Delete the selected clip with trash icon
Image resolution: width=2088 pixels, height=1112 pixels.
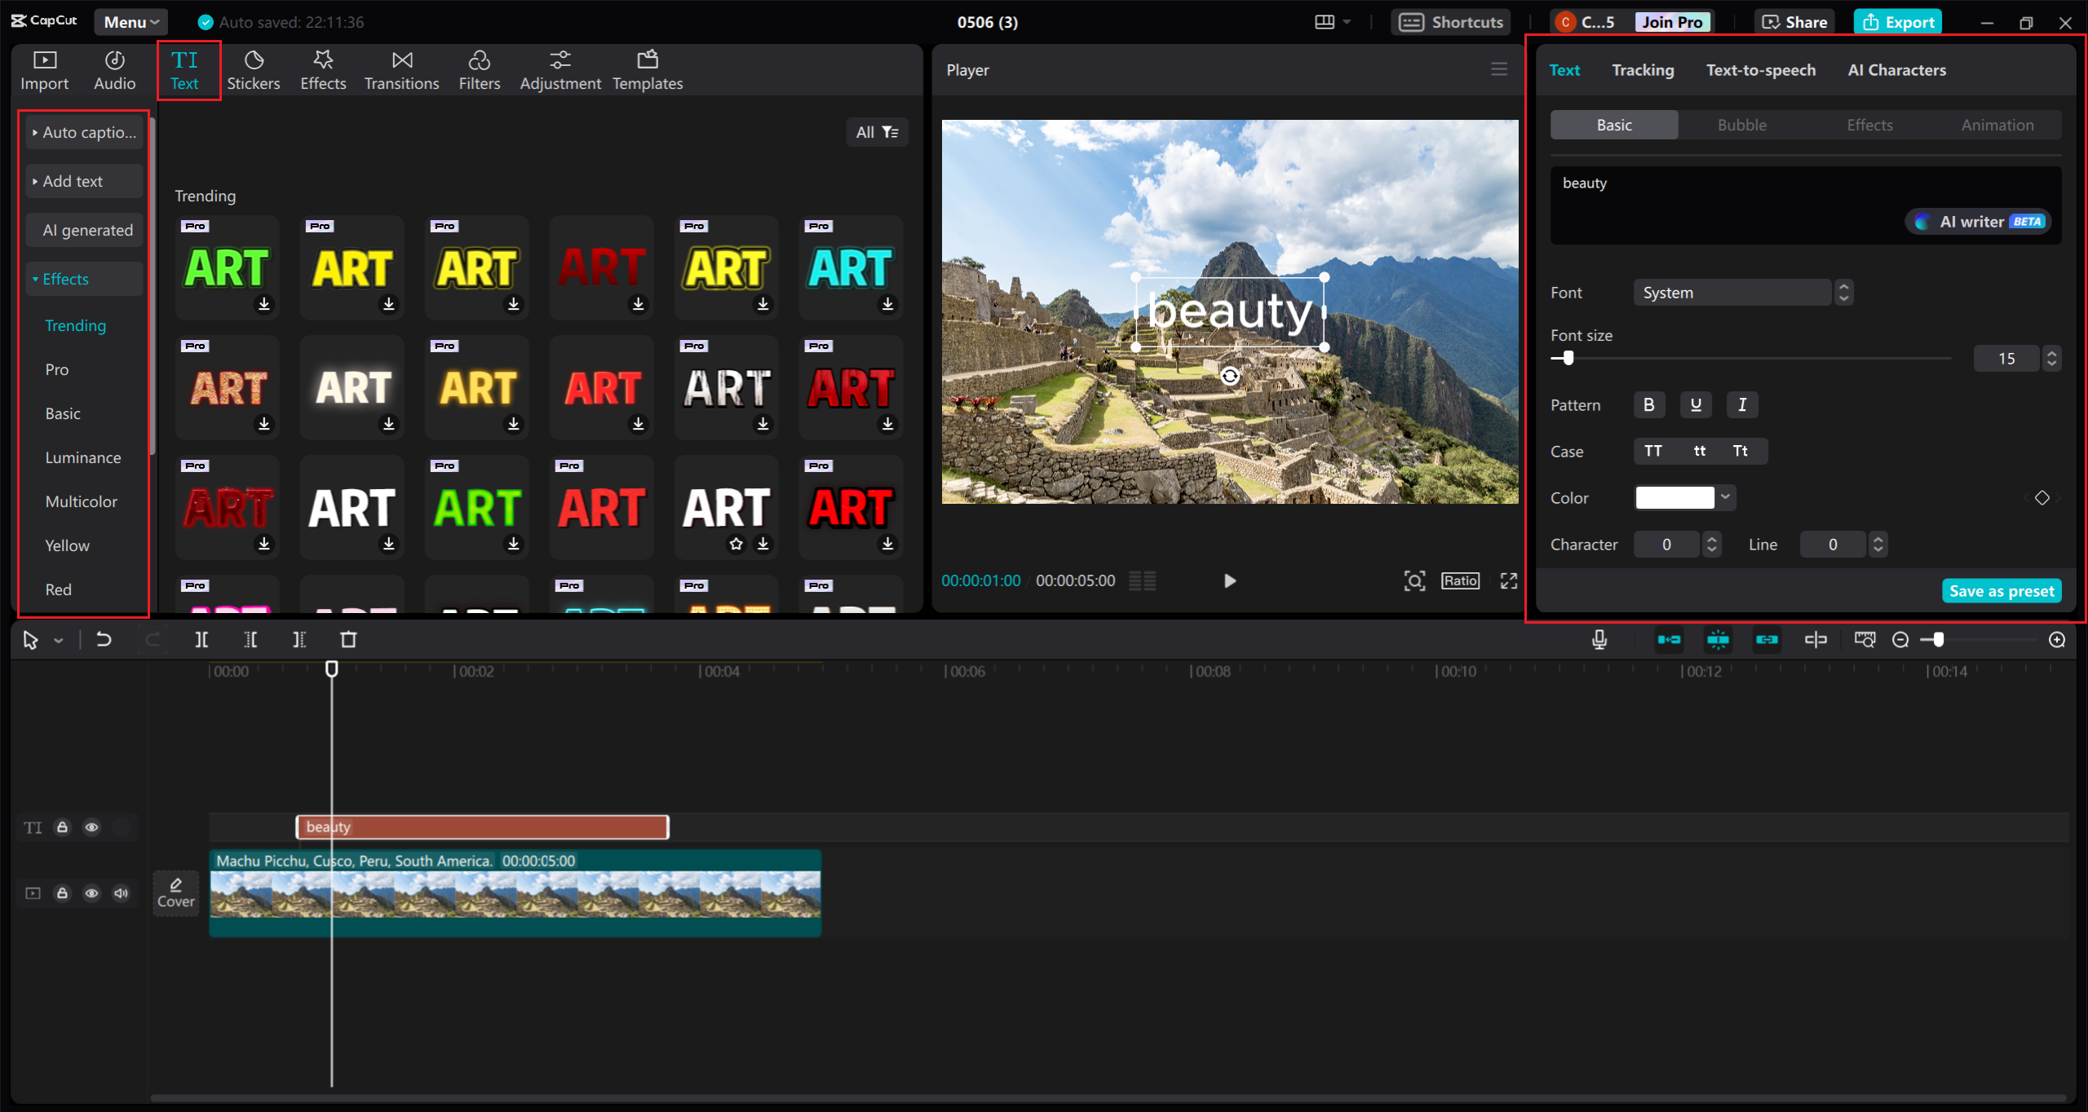[348, 640]
